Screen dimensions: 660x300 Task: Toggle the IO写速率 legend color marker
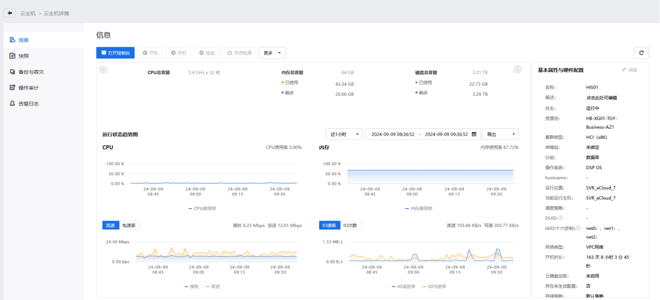pyautogui.click(x=424, y=286)
